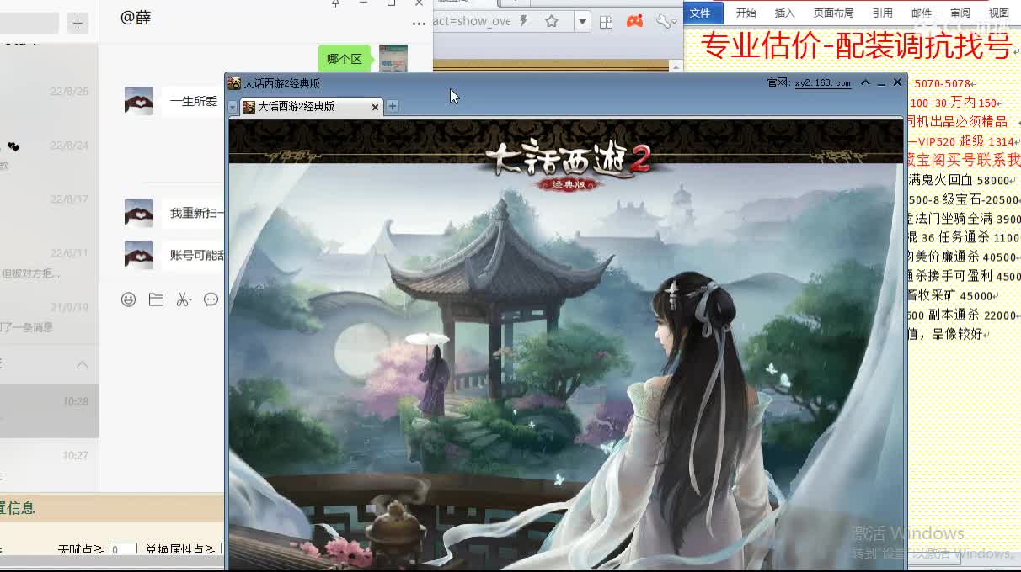Open the send file folder icon in WeChat
This screenshot has height=572, width=1021.
click(x=156, y=299)
